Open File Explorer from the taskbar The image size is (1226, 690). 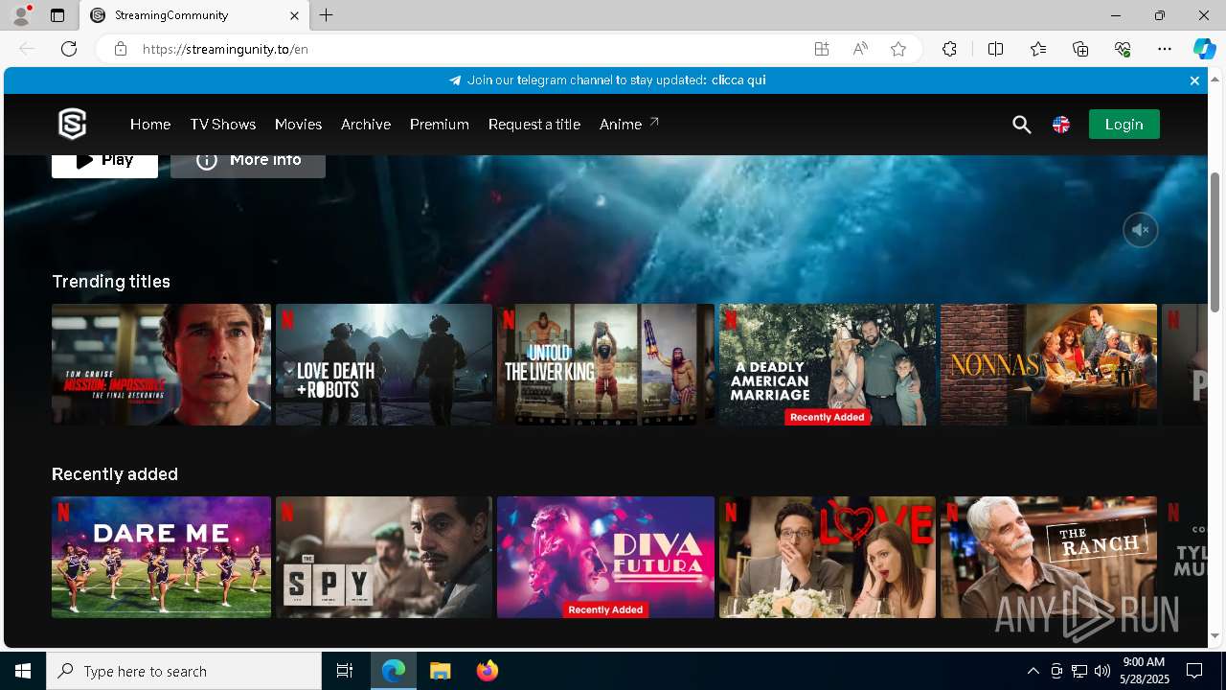click(x=440, y=671)
